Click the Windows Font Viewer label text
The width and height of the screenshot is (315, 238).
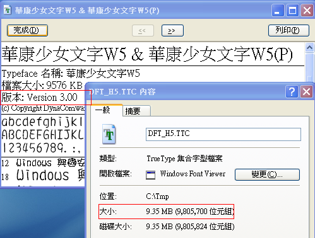coord(193,174)
